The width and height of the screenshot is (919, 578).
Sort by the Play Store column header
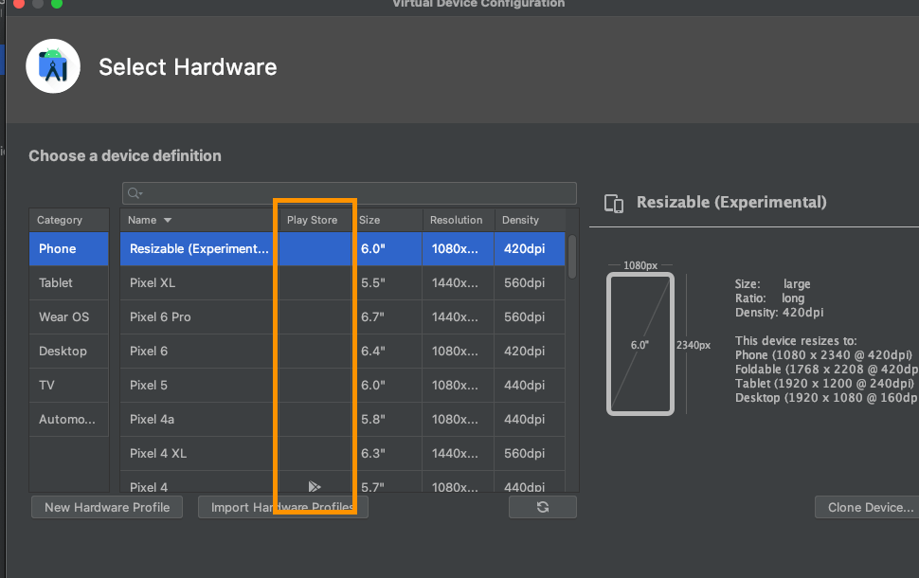click(x=315, y=220)
